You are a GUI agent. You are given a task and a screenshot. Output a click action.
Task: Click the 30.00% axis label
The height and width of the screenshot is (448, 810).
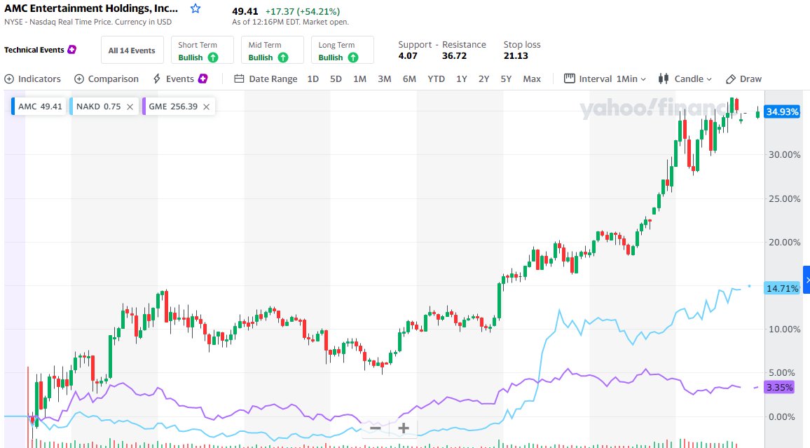tap(784, 154)
